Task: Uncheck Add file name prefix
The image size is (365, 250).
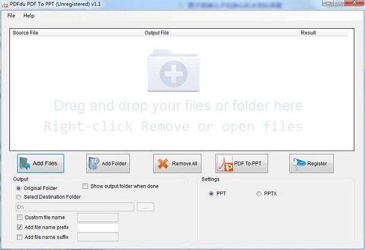Action: 19,227
